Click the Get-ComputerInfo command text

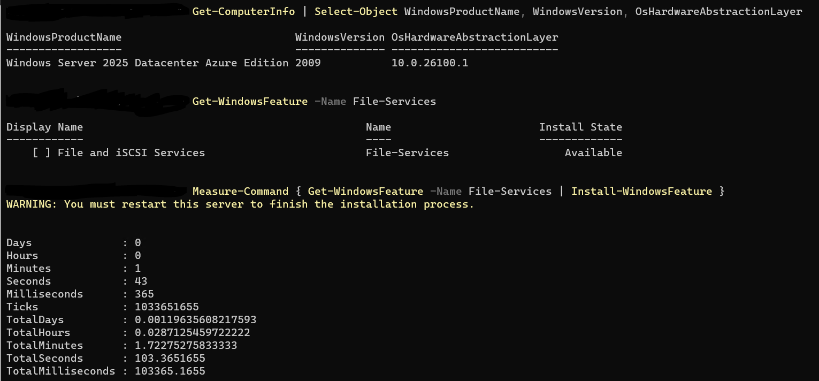click(243, 11)
